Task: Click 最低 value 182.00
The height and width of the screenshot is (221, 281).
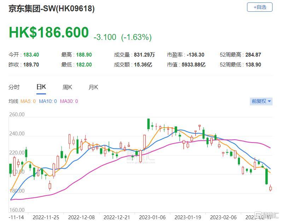Action: pos(84,64)
